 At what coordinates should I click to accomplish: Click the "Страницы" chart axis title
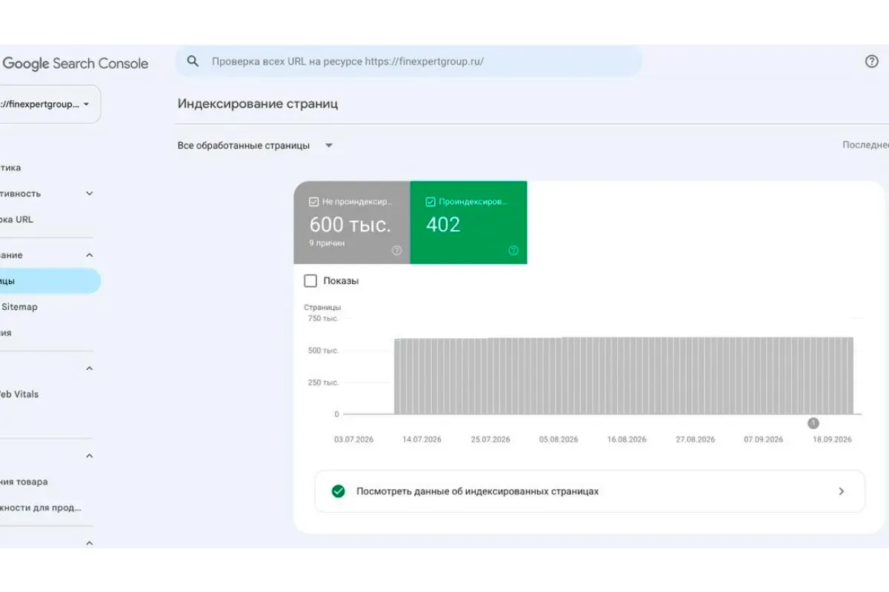coord(322,307)
